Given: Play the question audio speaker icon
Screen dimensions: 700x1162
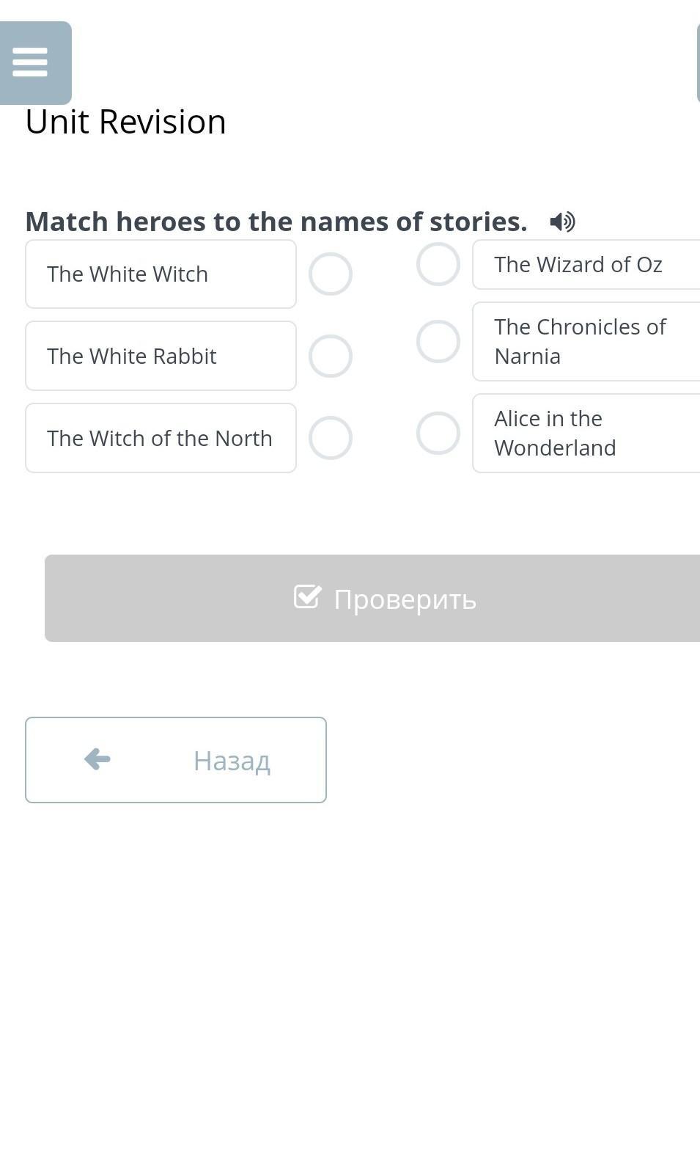Looking at the screenshot, I should coord(563,222).
